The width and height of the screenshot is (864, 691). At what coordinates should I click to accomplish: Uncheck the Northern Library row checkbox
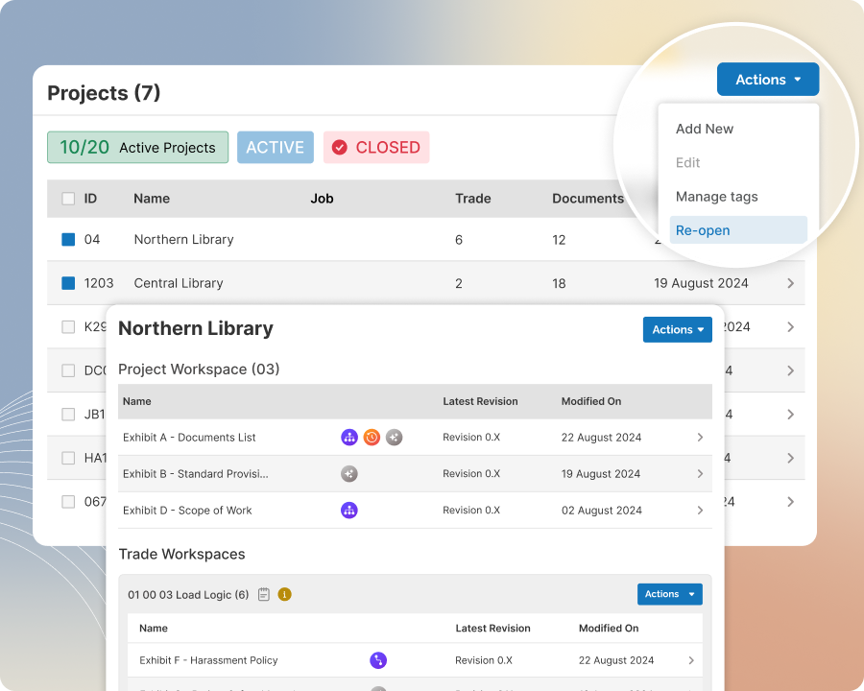(x=68, y=239)
